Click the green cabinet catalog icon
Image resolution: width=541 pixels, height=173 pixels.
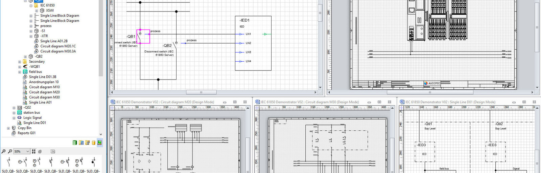point(75,143)
